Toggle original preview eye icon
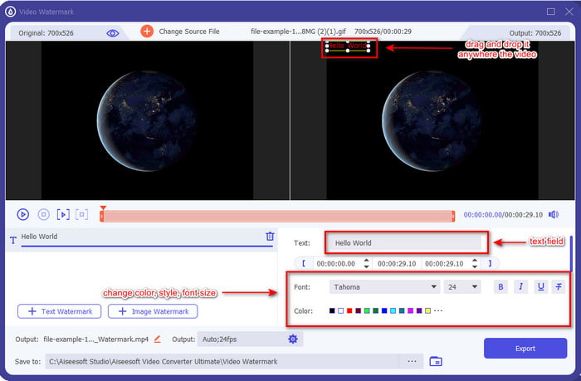The height and width of the screenshot is (381, 581). click(113, 32)
